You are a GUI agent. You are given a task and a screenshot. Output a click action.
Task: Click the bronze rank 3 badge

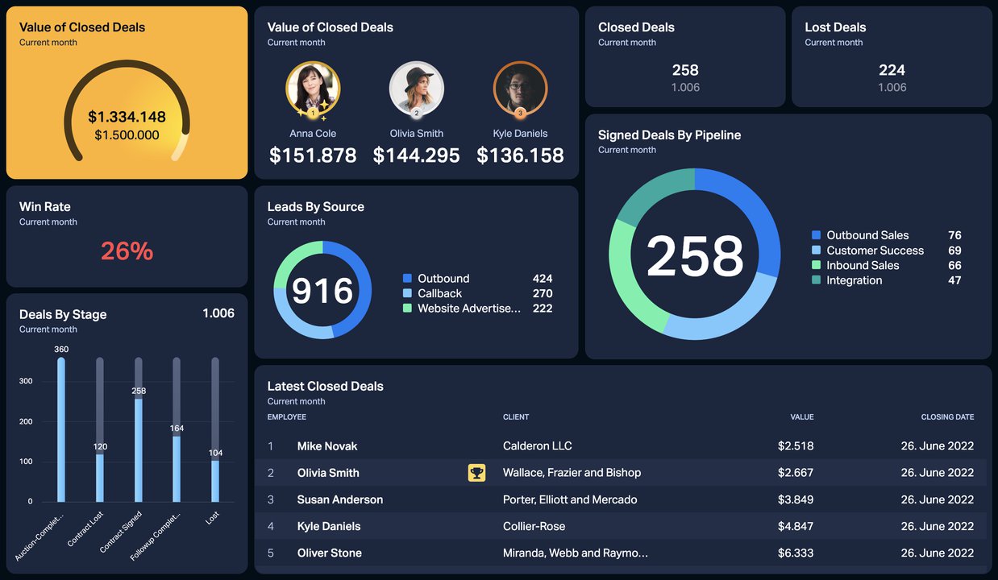tap(520, 114)
